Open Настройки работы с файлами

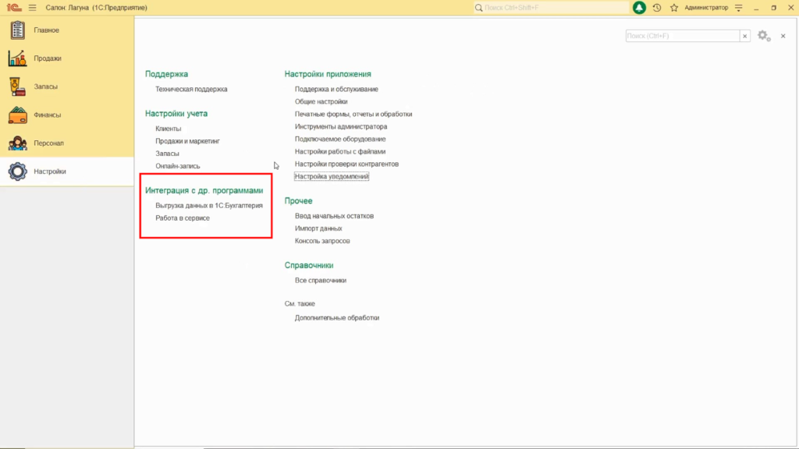pos(340,151)
